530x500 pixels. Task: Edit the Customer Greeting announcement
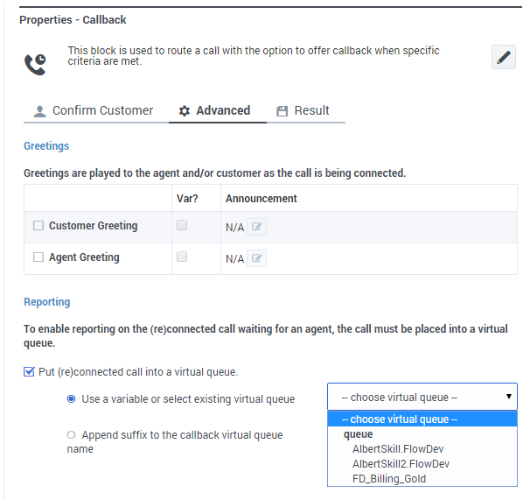(256, 227)
